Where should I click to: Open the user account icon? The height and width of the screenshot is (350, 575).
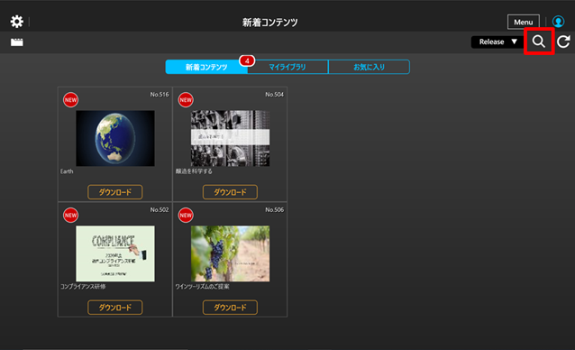558,22
